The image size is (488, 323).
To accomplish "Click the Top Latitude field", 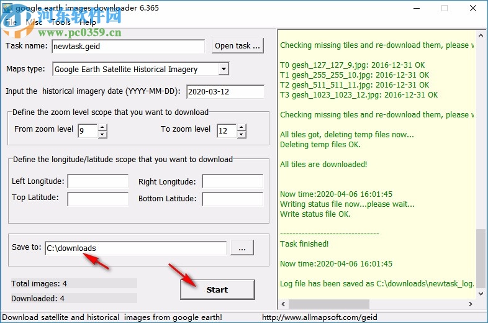I will (98, 199).
